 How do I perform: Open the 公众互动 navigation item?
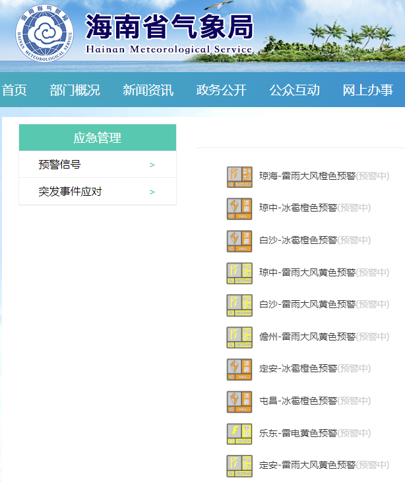pyautogui.click(x=295, y=90)
